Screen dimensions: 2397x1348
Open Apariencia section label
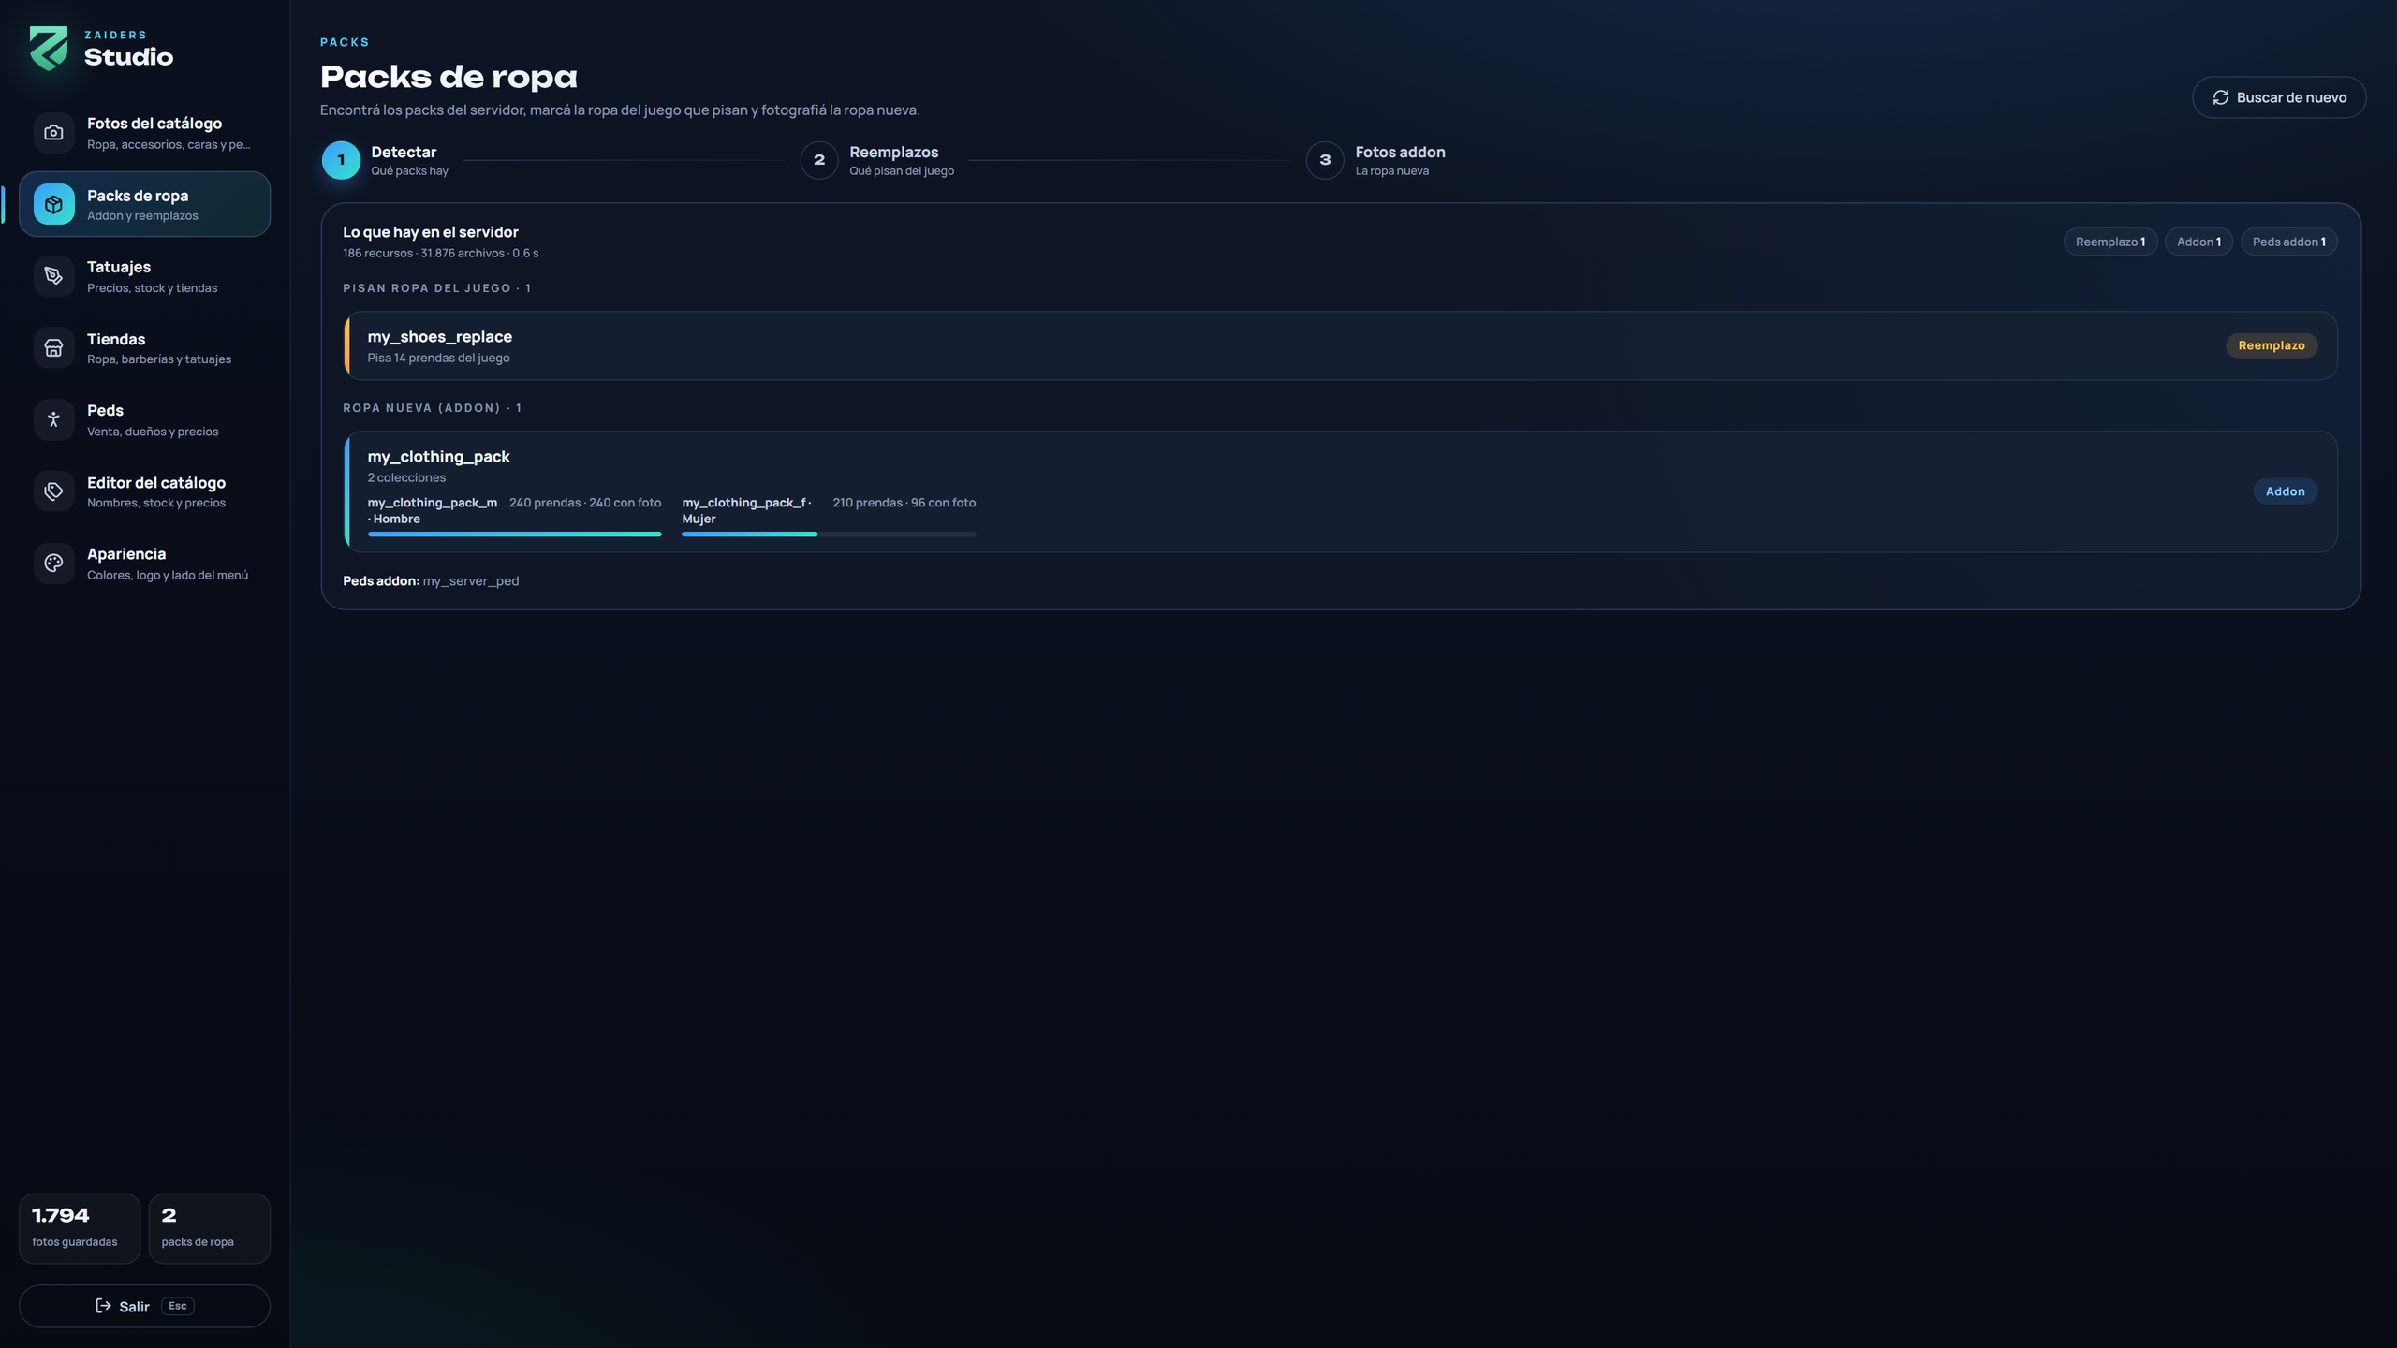(126, 554)
